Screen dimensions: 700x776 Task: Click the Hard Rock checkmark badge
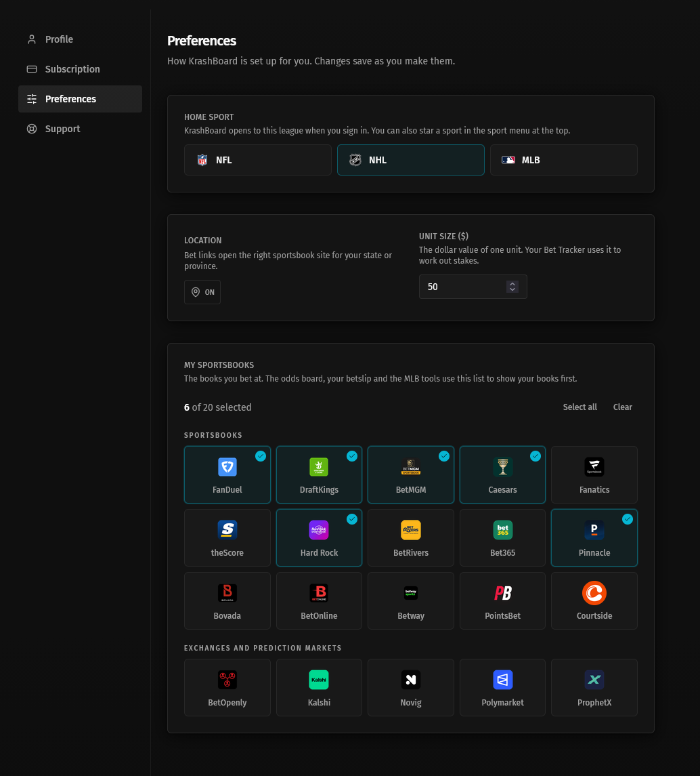coord(352,519)
